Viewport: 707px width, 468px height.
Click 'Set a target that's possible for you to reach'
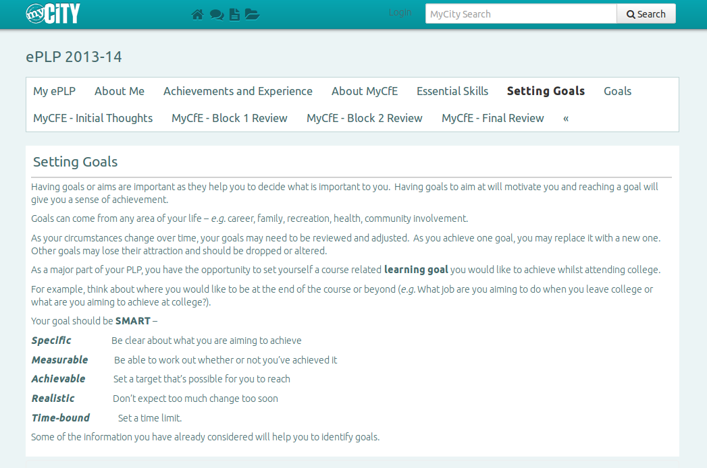click(201, 379)
